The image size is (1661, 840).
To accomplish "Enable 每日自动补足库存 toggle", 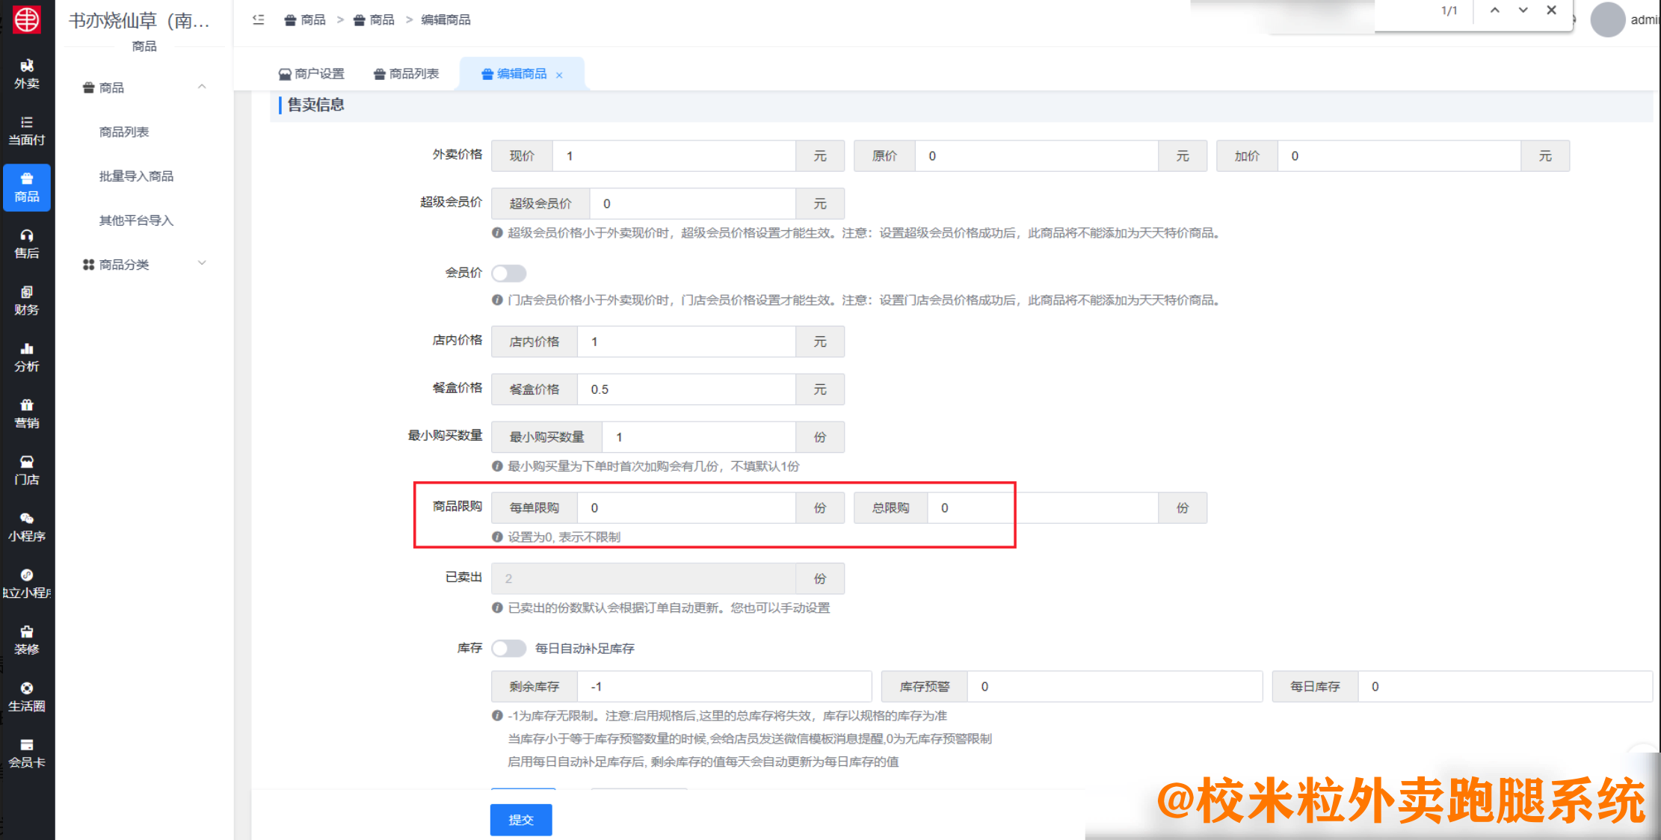I will pos(509,649).
